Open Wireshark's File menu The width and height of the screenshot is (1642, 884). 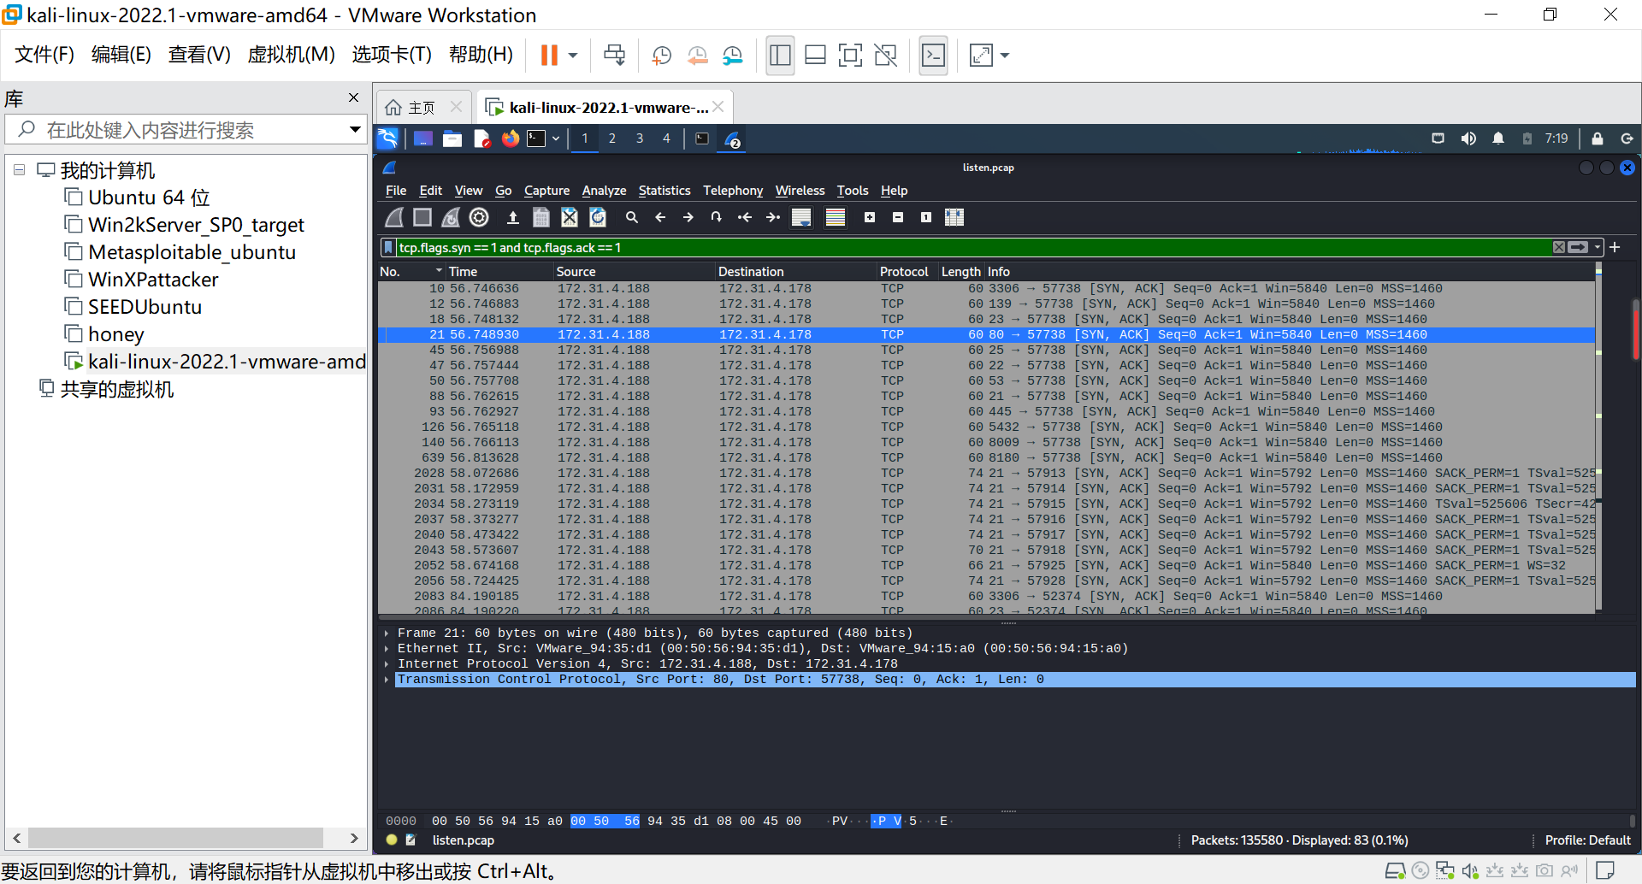coord(396,191)
